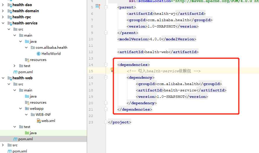This screenshot has height=153, width=259.
Task: Expand the health-dao module
Action: [3, 5]
